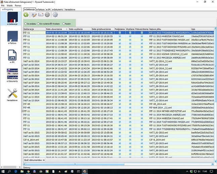Open the Pomoc menu

click(x=18, y=5)
